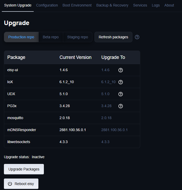Click the mosquitto package row
Viewport: 182px width, 190px height.
[72, 118]
